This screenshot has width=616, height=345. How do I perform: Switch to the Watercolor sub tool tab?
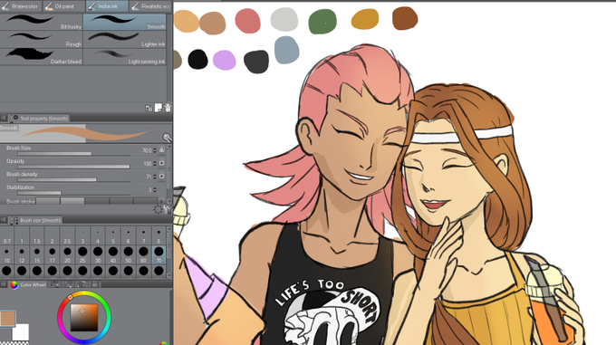[x=21, y=6]
